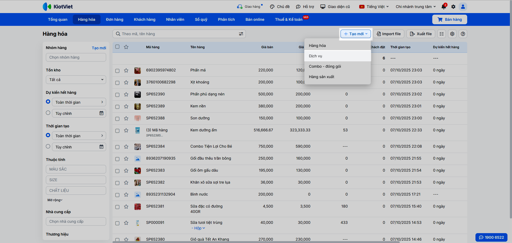
Task: Open table settings gear icon
Action: [452, 34]
